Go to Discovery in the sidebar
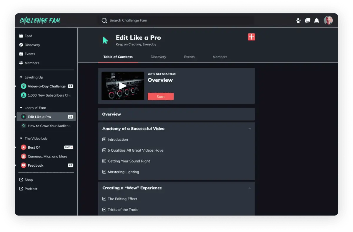Screen dimensions: 353x232 pyautogui.click(x=32, y=45)
